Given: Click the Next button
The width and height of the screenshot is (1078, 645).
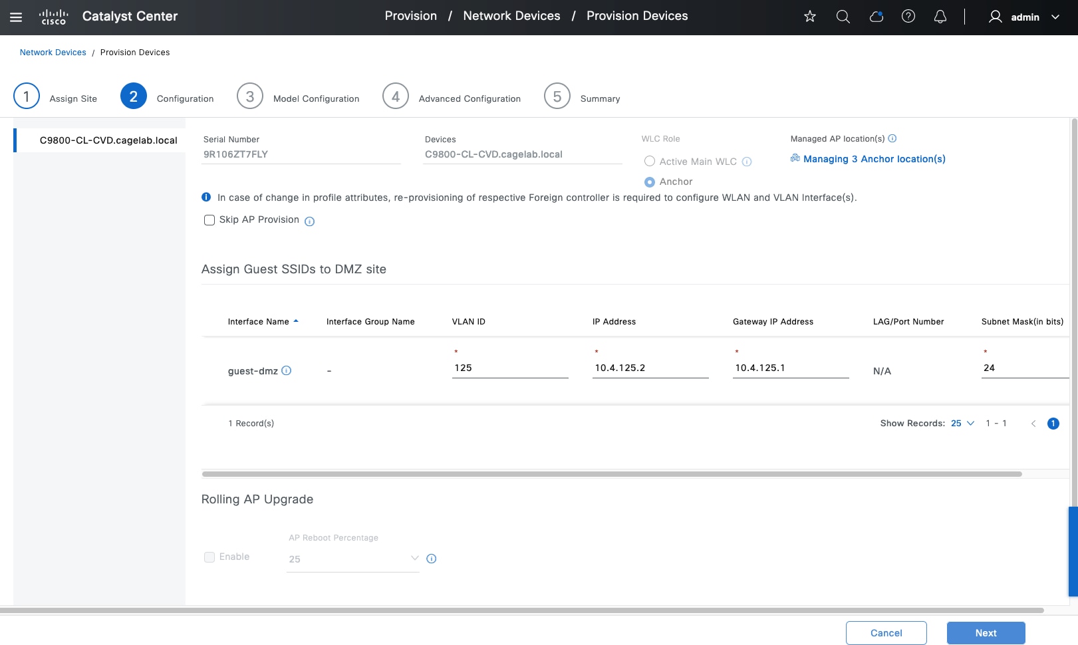Looking at the screenshot, I should tap(986, 633).
